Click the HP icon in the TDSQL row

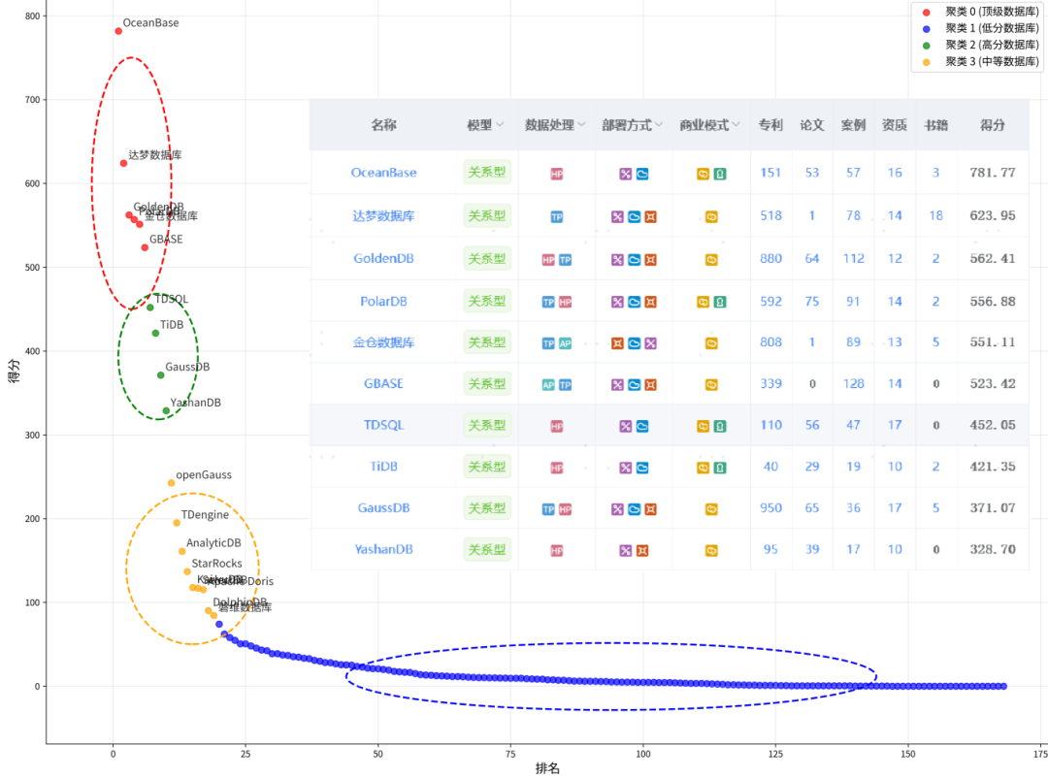[x=557, y=426]
